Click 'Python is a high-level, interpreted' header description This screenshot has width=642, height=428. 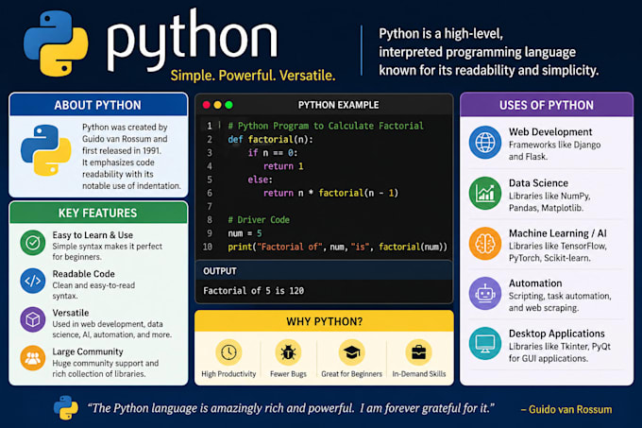click(489, 52)
